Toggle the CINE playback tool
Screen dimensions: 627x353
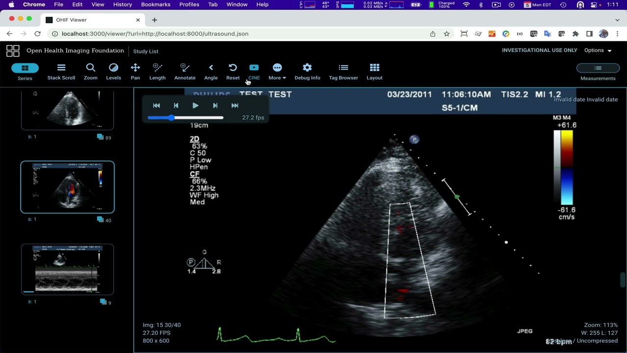254,72
